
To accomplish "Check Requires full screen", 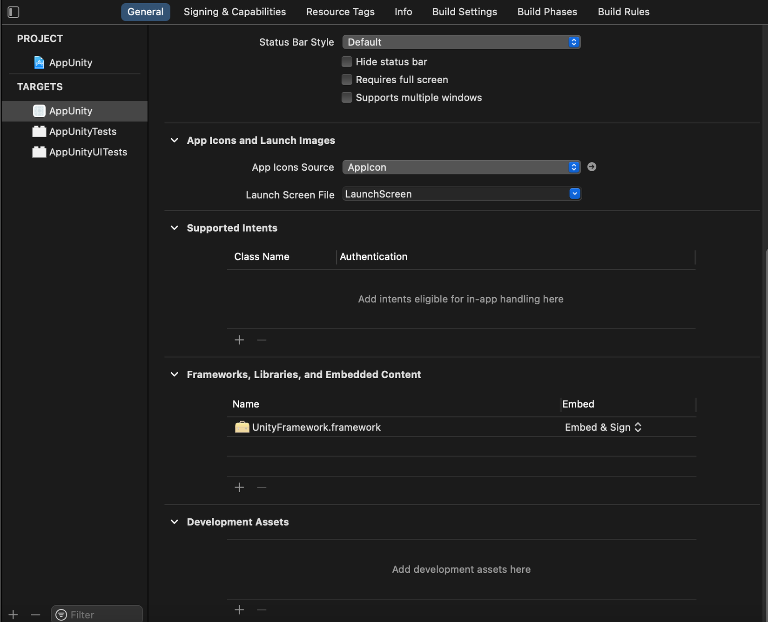I will pos(347,80).
